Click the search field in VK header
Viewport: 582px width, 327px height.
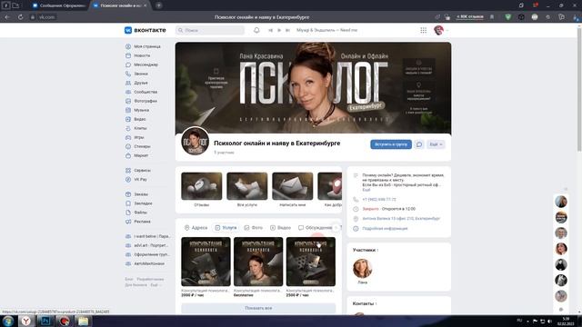coord(210,30)
